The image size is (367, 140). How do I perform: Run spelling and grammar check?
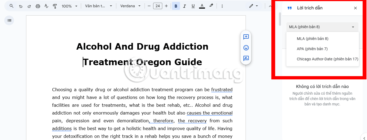pos(46,6)
